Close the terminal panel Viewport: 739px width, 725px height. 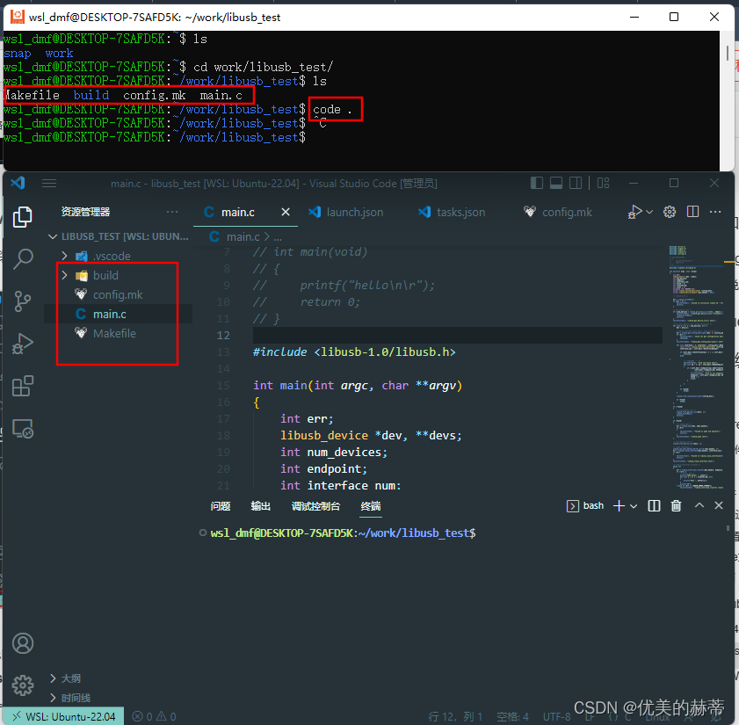click(x=718, y=505)
